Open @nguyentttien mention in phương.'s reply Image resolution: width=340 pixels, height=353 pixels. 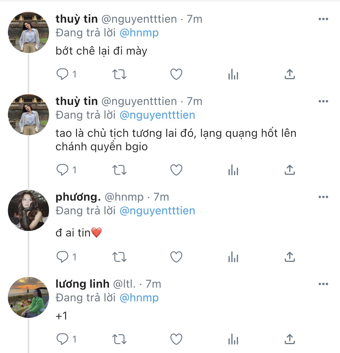click(x=157, y=211)
